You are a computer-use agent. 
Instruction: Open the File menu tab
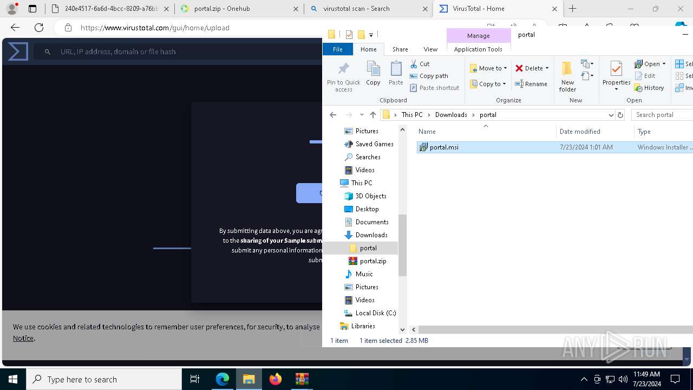point(337,49)
